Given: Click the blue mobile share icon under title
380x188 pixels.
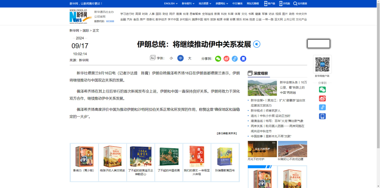Looking at the screenshot, I should 243,59.
